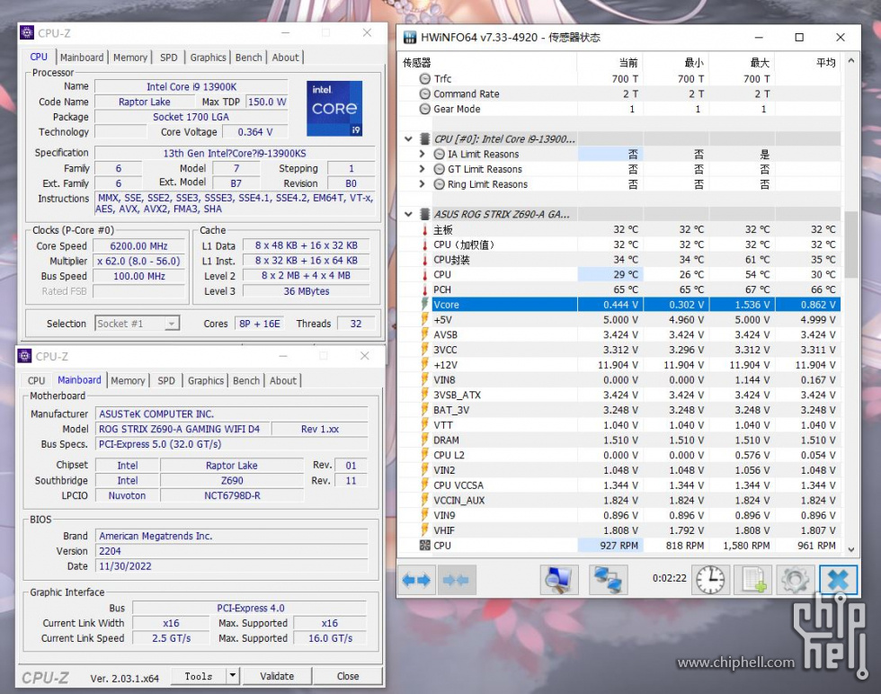Click voltage bolt icon beside DRAM
Image resolution: width=881 pixels, height=694 pixels.
[425, 440]
